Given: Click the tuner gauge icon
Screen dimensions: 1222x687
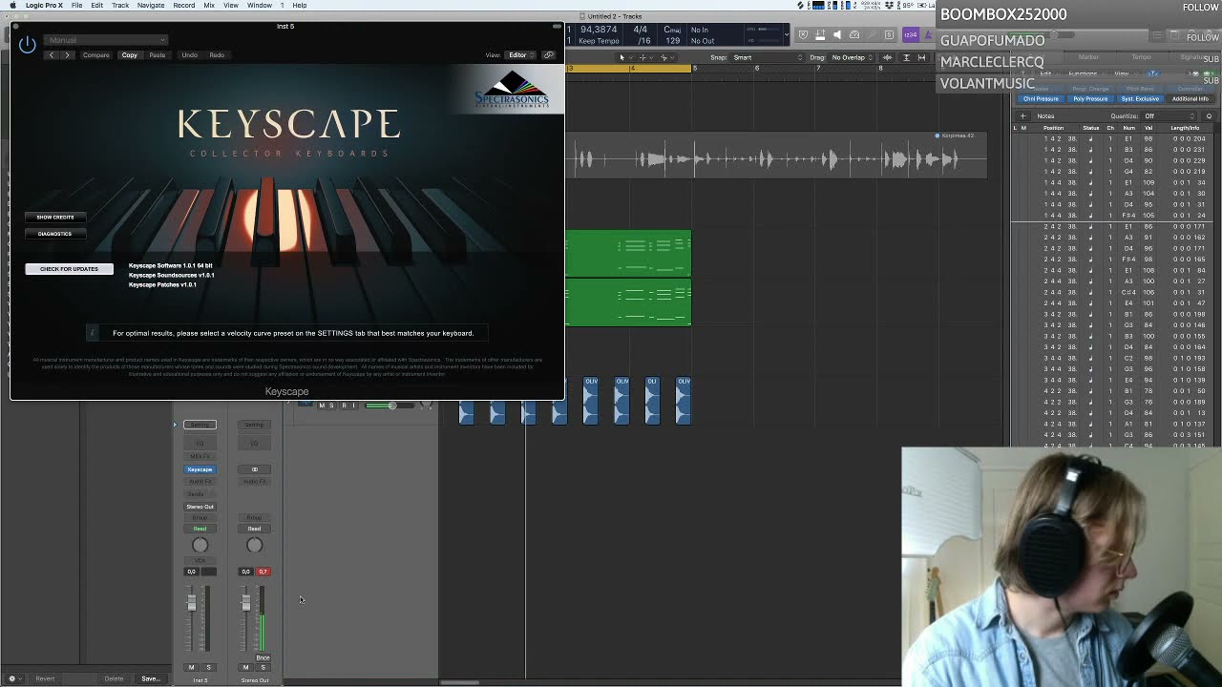Looking at the screenshot, I should click(854, 35).
